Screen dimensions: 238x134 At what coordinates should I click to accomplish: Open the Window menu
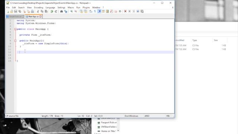(96, 7)
